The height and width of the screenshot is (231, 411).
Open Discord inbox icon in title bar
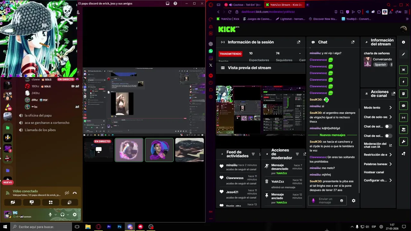point(168,4)
